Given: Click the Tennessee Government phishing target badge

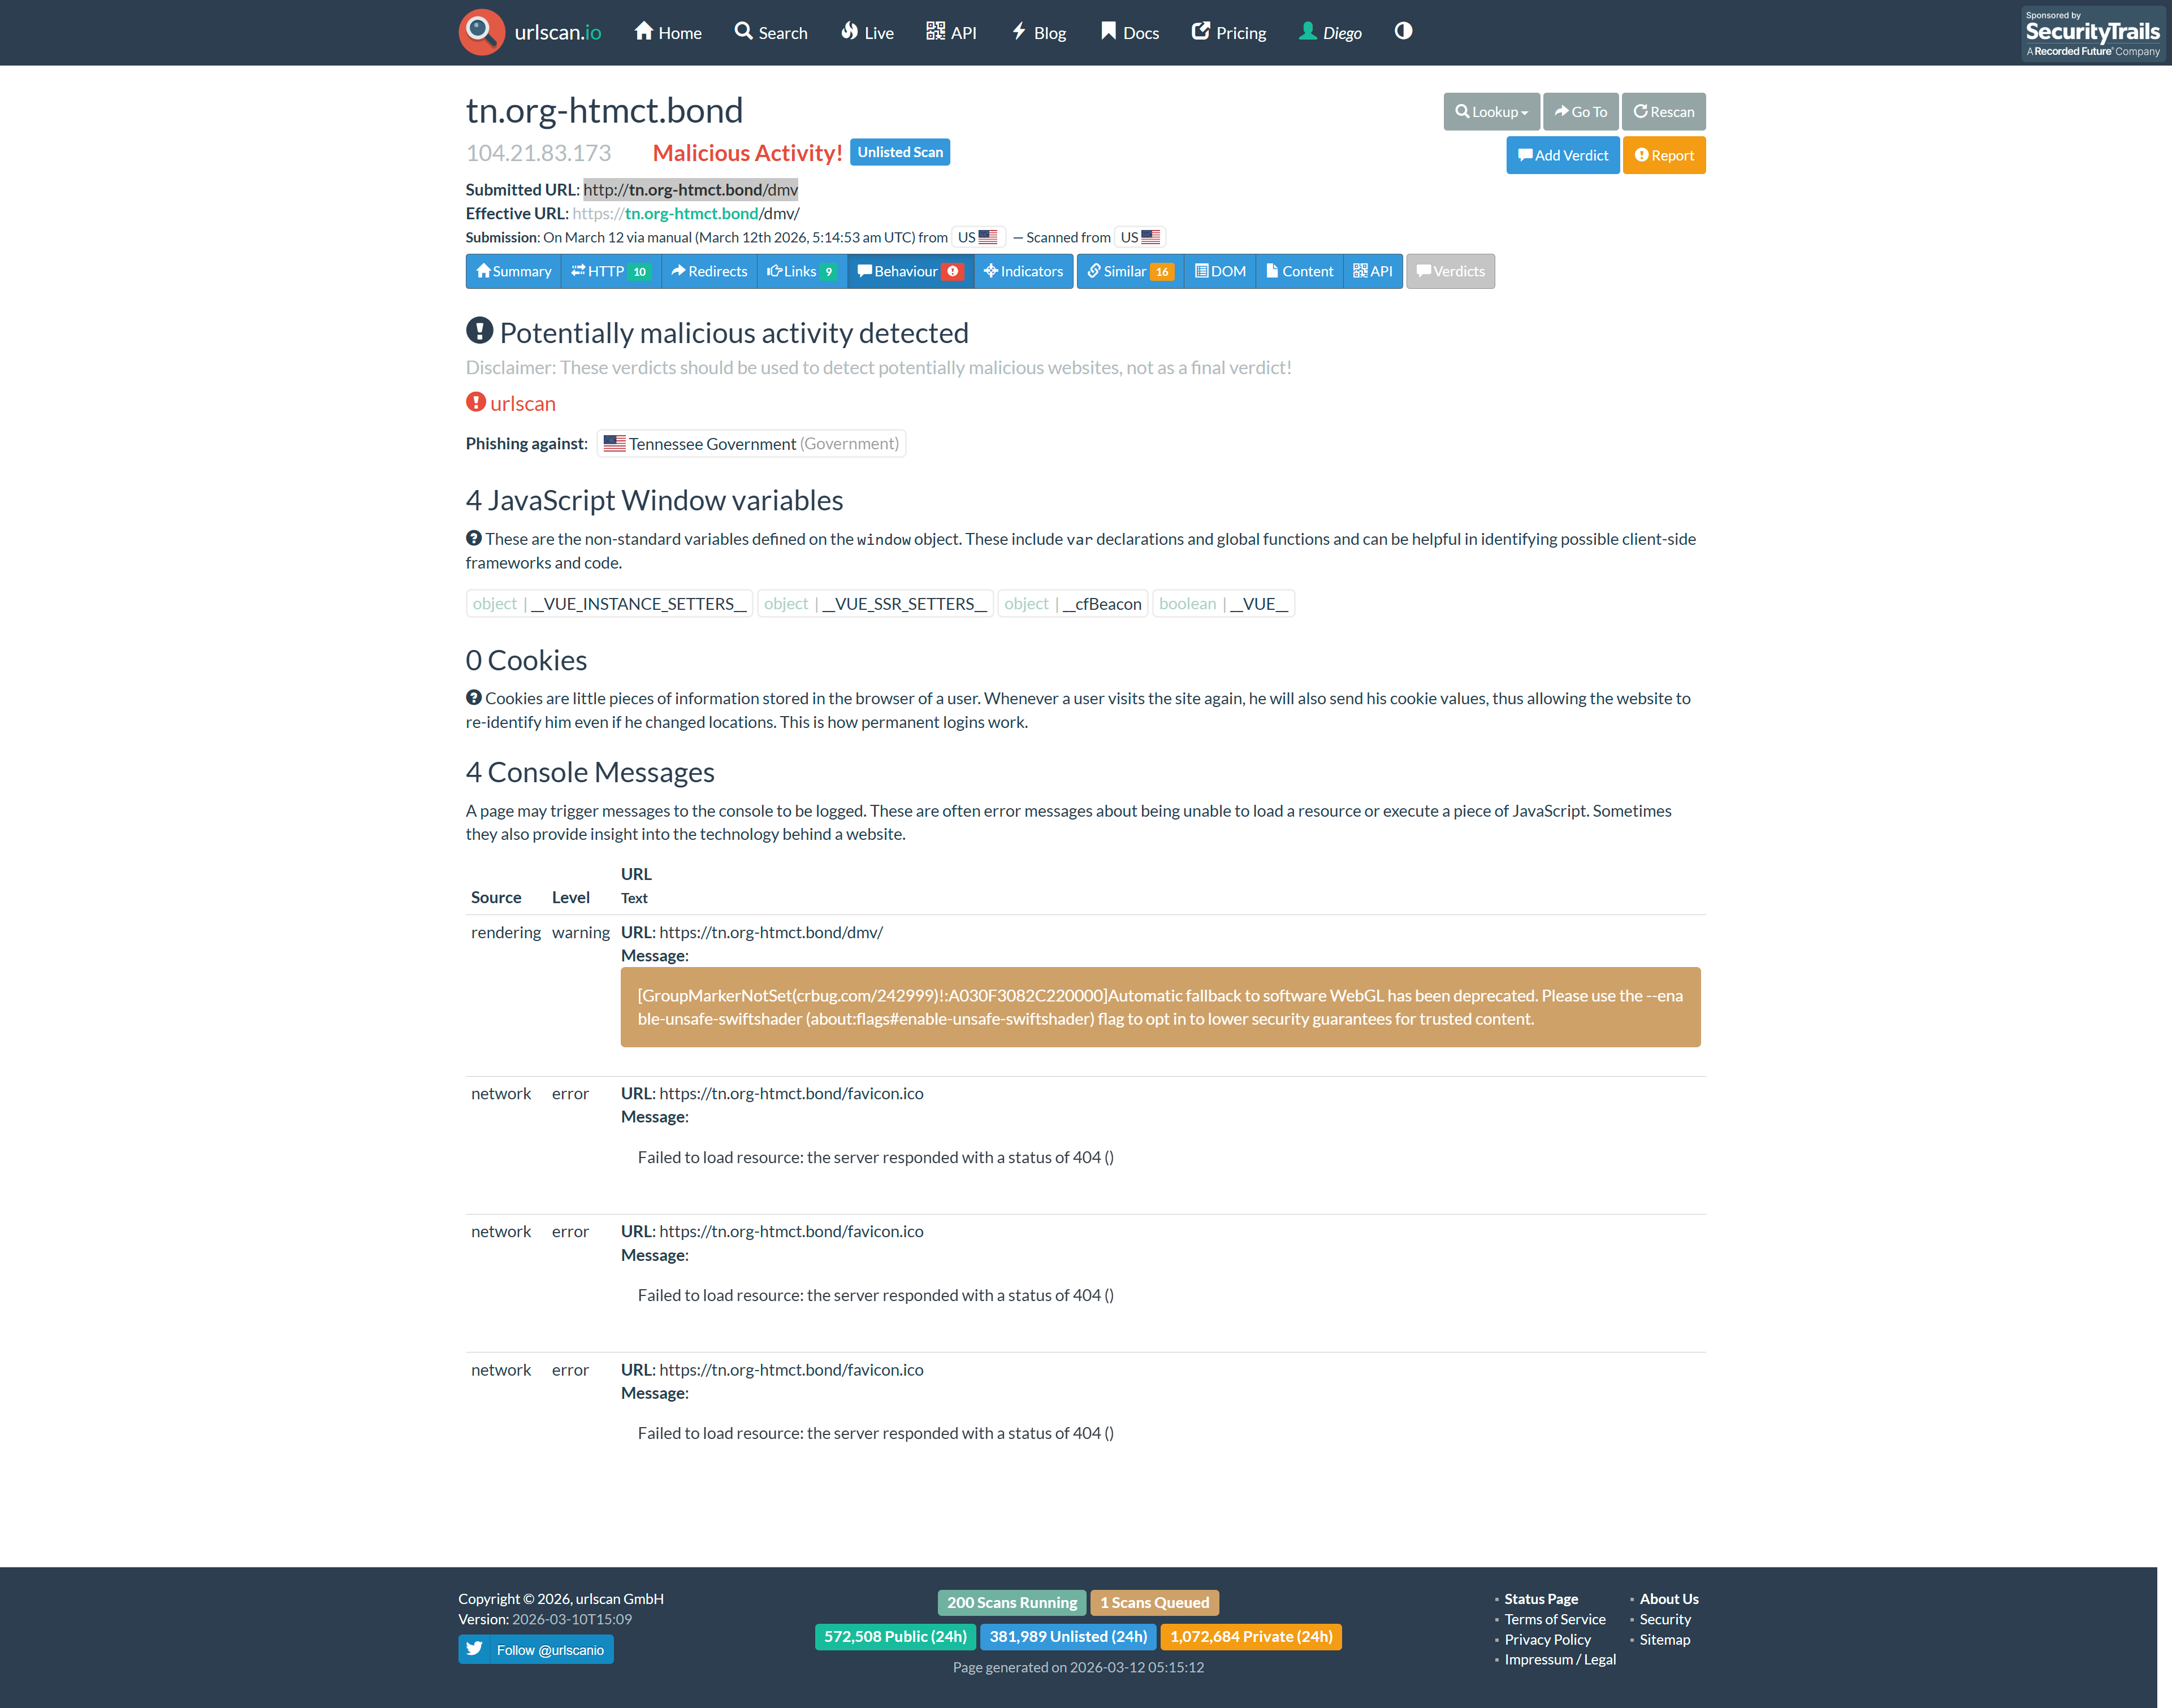Looking at the screenshot, I should 751,443.
